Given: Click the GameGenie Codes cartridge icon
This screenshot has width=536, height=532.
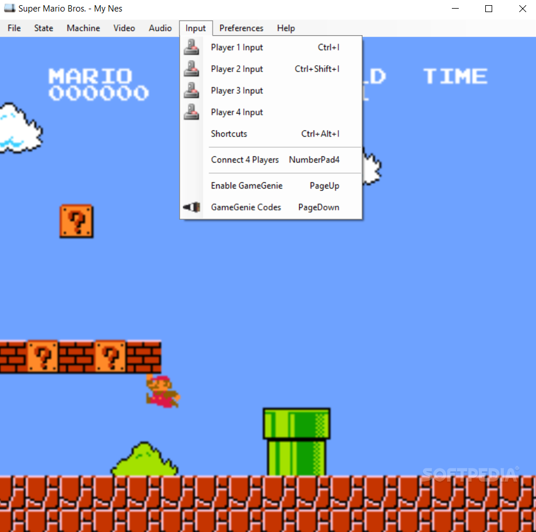Looking at the screenshot, I should [x=191, y=207].
